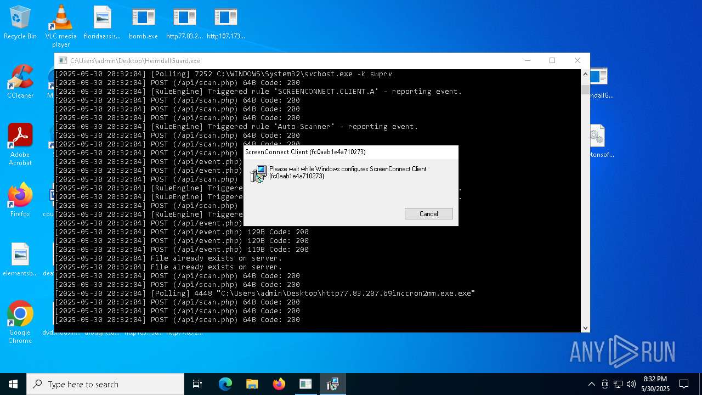
Task: Select the floridaassis... image file icon
Action: pos(102,23)
